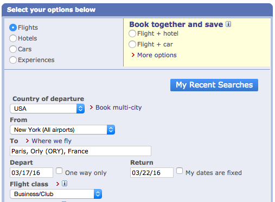Tick the My dates are fixed checkbox
Image resolution: width=275 pixels, height=202 pixels.
point(180,171)
